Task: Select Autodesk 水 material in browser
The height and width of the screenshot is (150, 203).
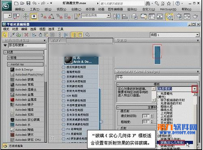Action: click(27, 125)
